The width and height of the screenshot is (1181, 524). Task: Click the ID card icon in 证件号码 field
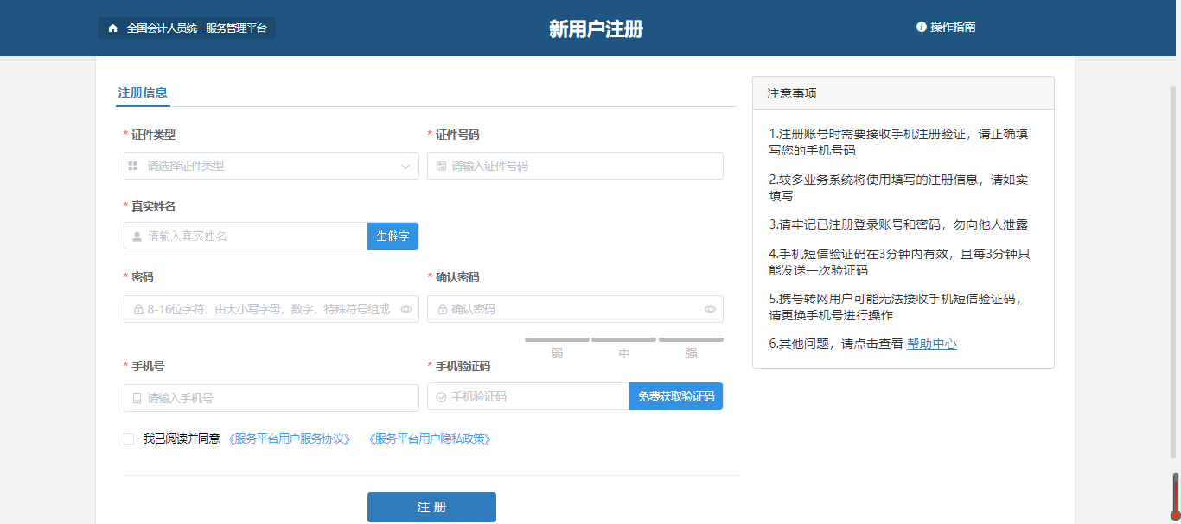[x=439, y=165]
